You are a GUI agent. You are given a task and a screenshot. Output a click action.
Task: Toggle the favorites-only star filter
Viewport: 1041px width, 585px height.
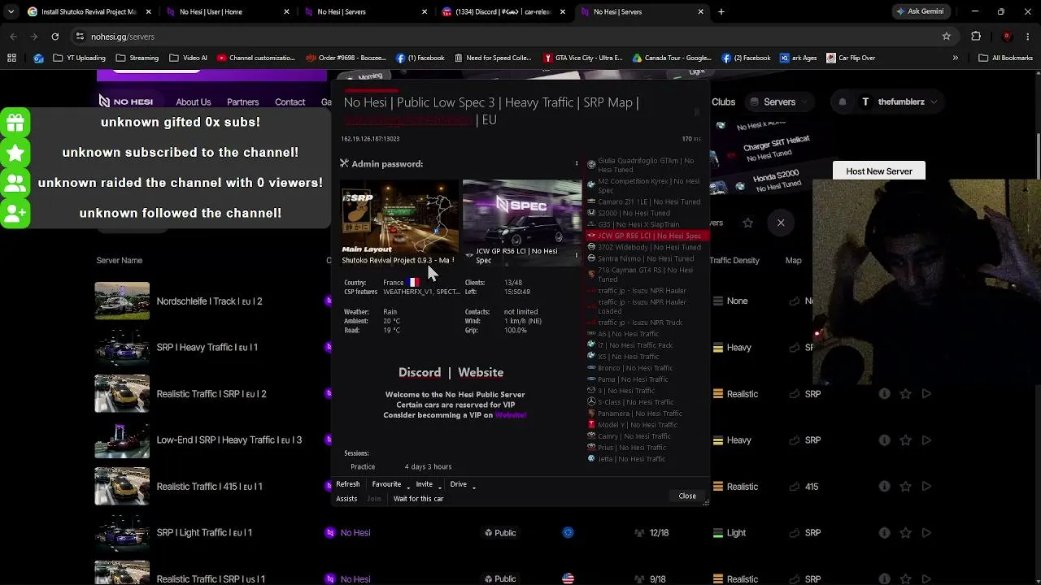point(748,223)
